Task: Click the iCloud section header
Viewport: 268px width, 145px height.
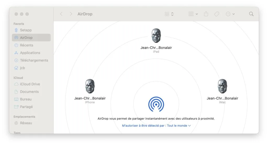Action: [x=18, y=78]
